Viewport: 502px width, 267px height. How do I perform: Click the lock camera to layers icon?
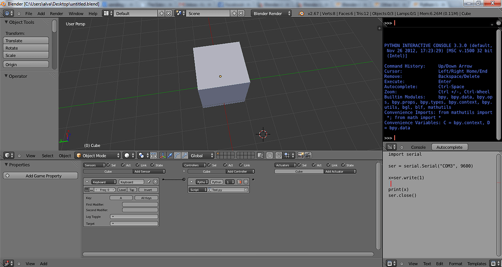(260, 155)
